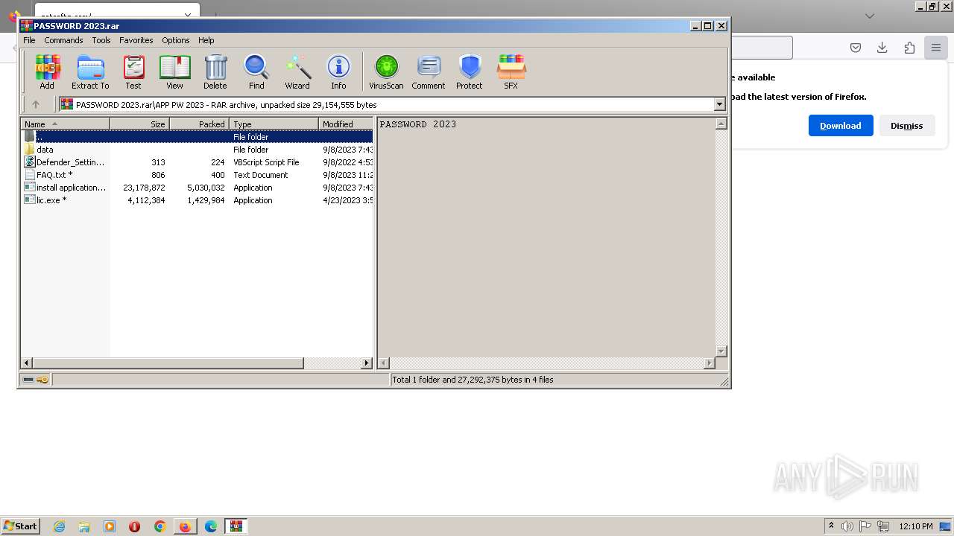The height and width of the screenshot is (536, 954).
Task: Open Firefox hamburger application menu
Action: [x=935, y=48]
